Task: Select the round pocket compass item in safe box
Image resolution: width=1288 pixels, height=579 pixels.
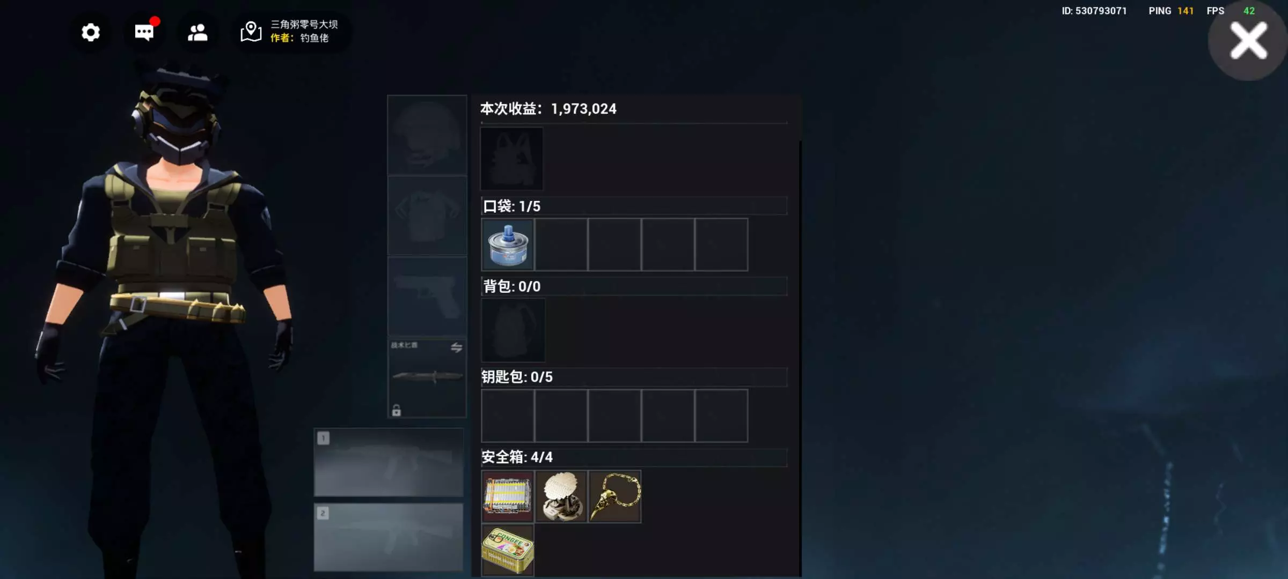Action: pos(561,496)
